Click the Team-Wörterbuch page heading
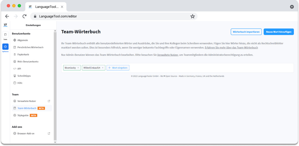 pos(81,32)
